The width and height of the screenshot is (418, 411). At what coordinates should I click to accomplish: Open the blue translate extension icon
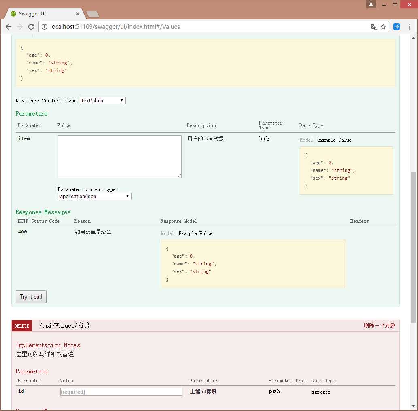pyautogui.click(x=397, y=27)
